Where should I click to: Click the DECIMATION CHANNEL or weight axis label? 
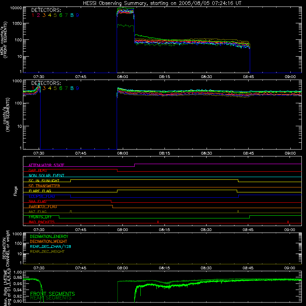(6, 248)
